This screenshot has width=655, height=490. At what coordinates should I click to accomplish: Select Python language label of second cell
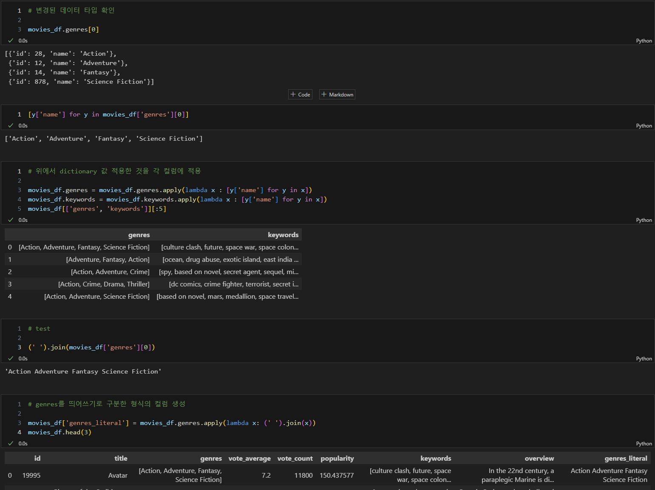point(644,126)
